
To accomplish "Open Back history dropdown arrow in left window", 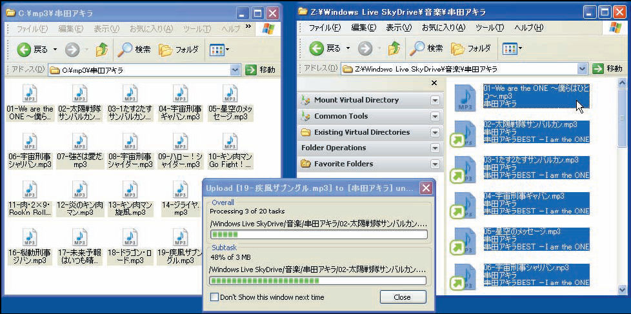I will pyautogui.click(x=55, y=50).
